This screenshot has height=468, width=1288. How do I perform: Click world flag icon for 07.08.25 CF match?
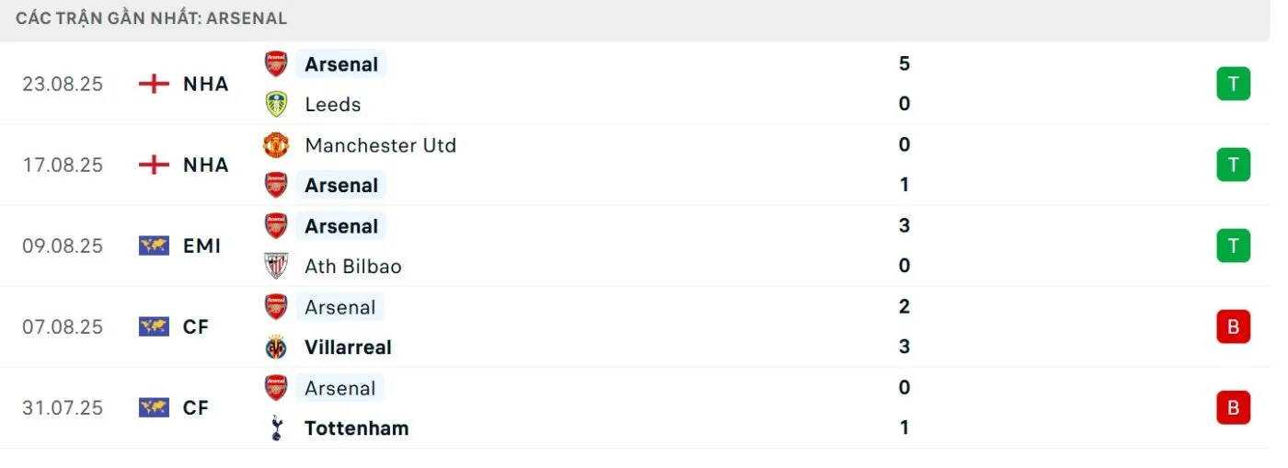point(154,326)
